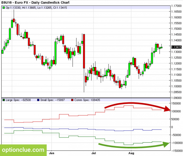
Task: Click the 50000 positions axis label
Action: tap(175, 119)
